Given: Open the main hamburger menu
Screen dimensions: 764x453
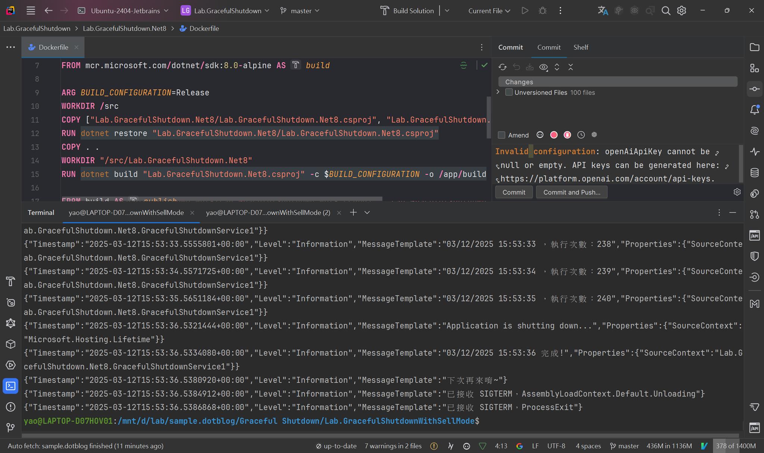Looking at the screenshot, I should 31,10.
